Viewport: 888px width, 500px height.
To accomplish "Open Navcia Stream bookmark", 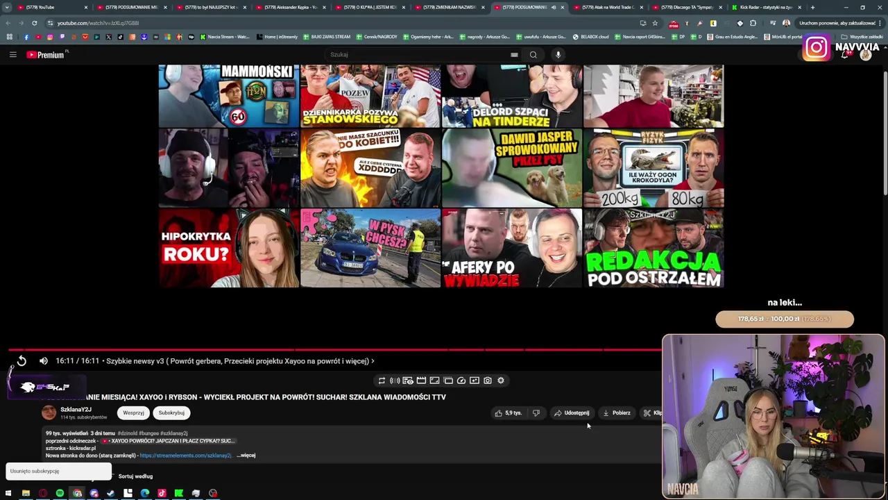I will tap(225, 37).
